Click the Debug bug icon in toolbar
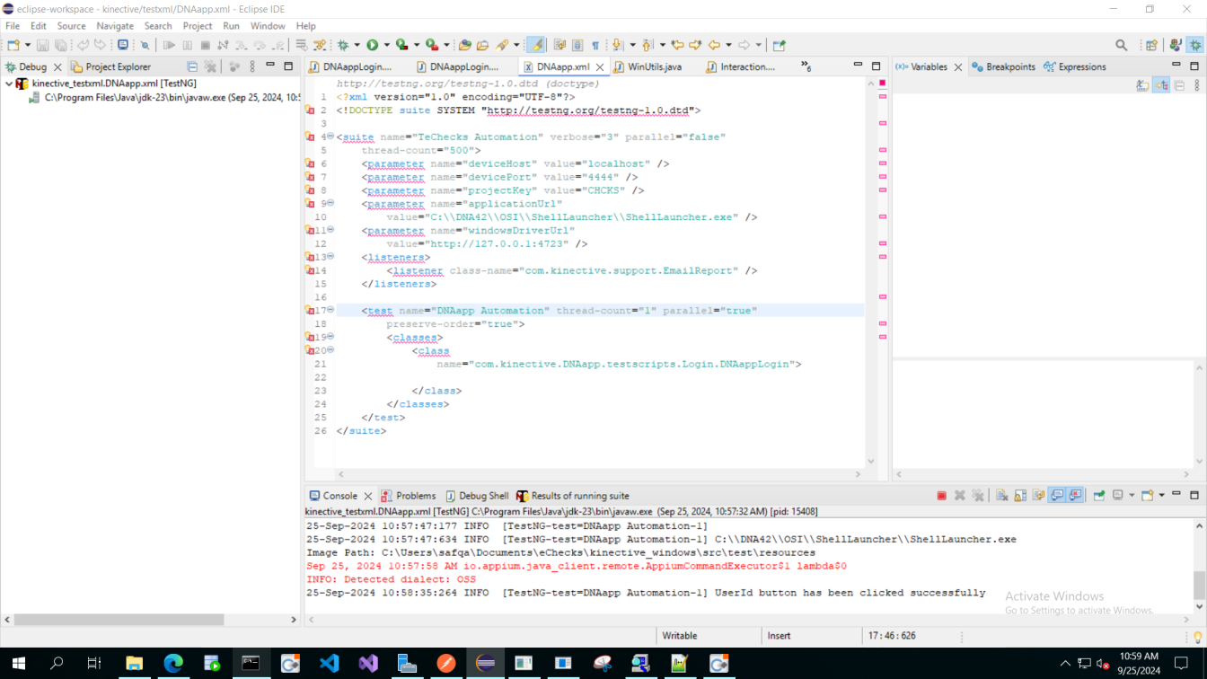Viewport: 1207px width, 679px height. pyautogui.click(x=343, y=45)
